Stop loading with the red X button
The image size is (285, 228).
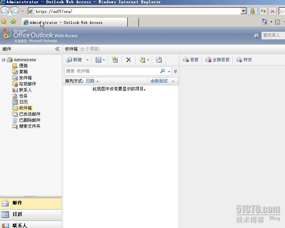(273, 11)
